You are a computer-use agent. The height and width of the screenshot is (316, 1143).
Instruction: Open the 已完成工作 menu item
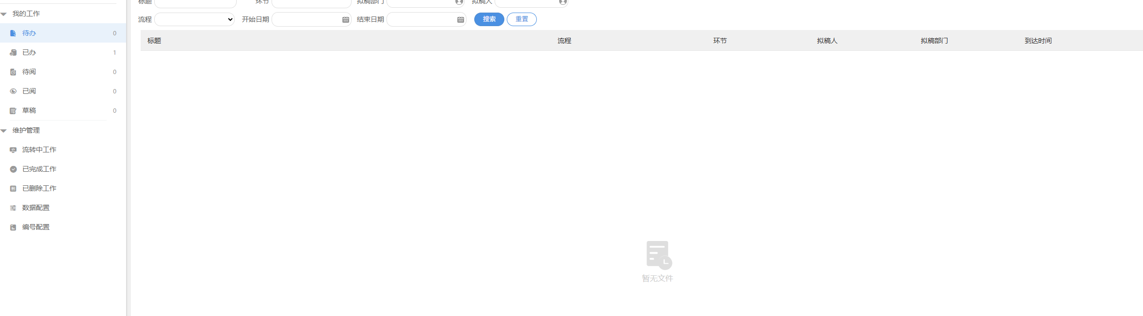pos(63,169)
